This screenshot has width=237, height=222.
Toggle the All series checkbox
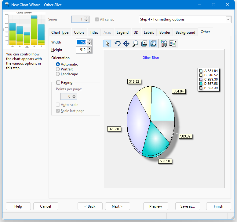pos(97,19)
